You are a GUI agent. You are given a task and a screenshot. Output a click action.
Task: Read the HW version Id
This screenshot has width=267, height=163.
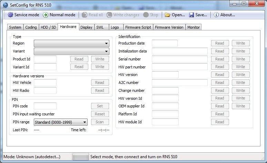220,98
